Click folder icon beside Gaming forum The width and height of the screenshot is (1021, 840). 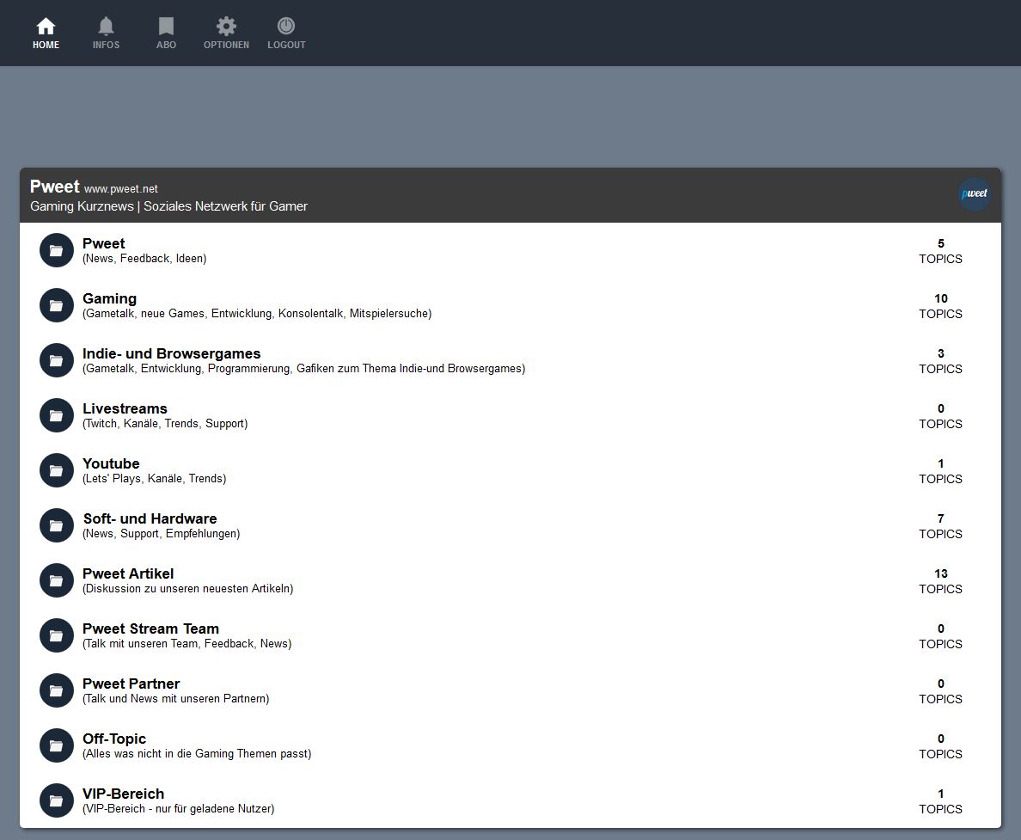[x=57, y=305]
